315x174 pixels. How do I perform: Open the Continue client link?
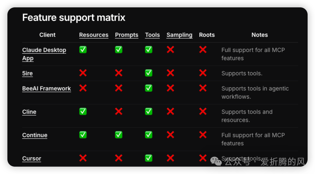pyautogui.click(x=34, y=135)
